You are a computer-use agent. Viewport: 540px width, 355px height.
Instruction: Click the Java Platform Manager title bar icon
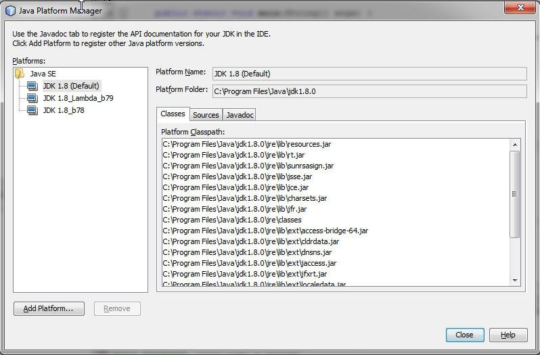[x=10, y=11]
